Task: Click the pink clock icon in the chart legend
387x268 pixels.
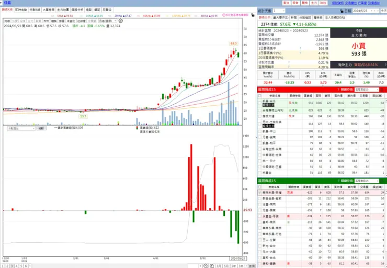Action: [x=224, y=15]
